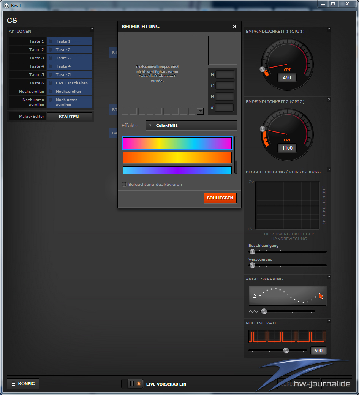Open the Taste 3 action assignment
Image resolution: width=359 pixels, height=395 pixels.
69,58
